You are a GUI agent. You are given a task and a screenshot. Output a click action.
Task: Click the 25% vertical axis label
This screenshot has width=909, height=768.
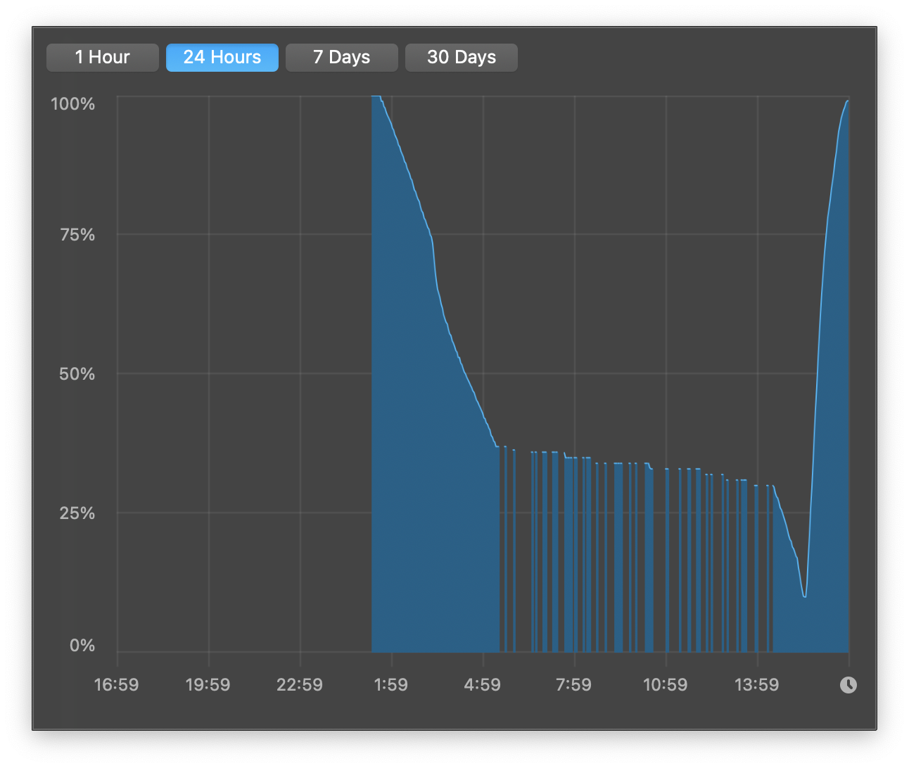[x=77, y=513]
